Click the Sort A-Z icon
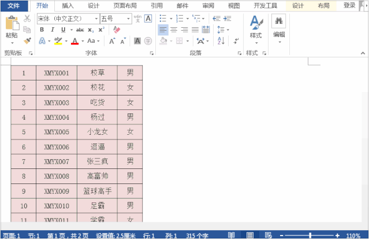Image resolution: width=369 pixels, height=239 pixels. click(x=221, y=41)
